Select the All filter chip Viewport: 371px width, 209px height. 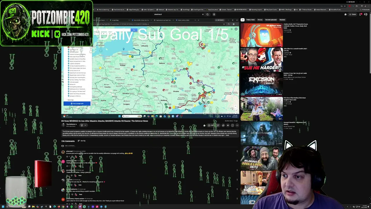tap(243, 20)
